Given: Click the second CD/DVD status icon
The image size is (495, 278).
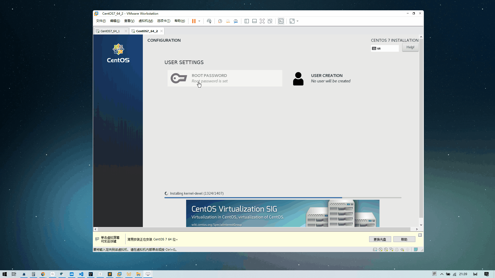Looking at the screenshot, I should (x=386, y=249).
